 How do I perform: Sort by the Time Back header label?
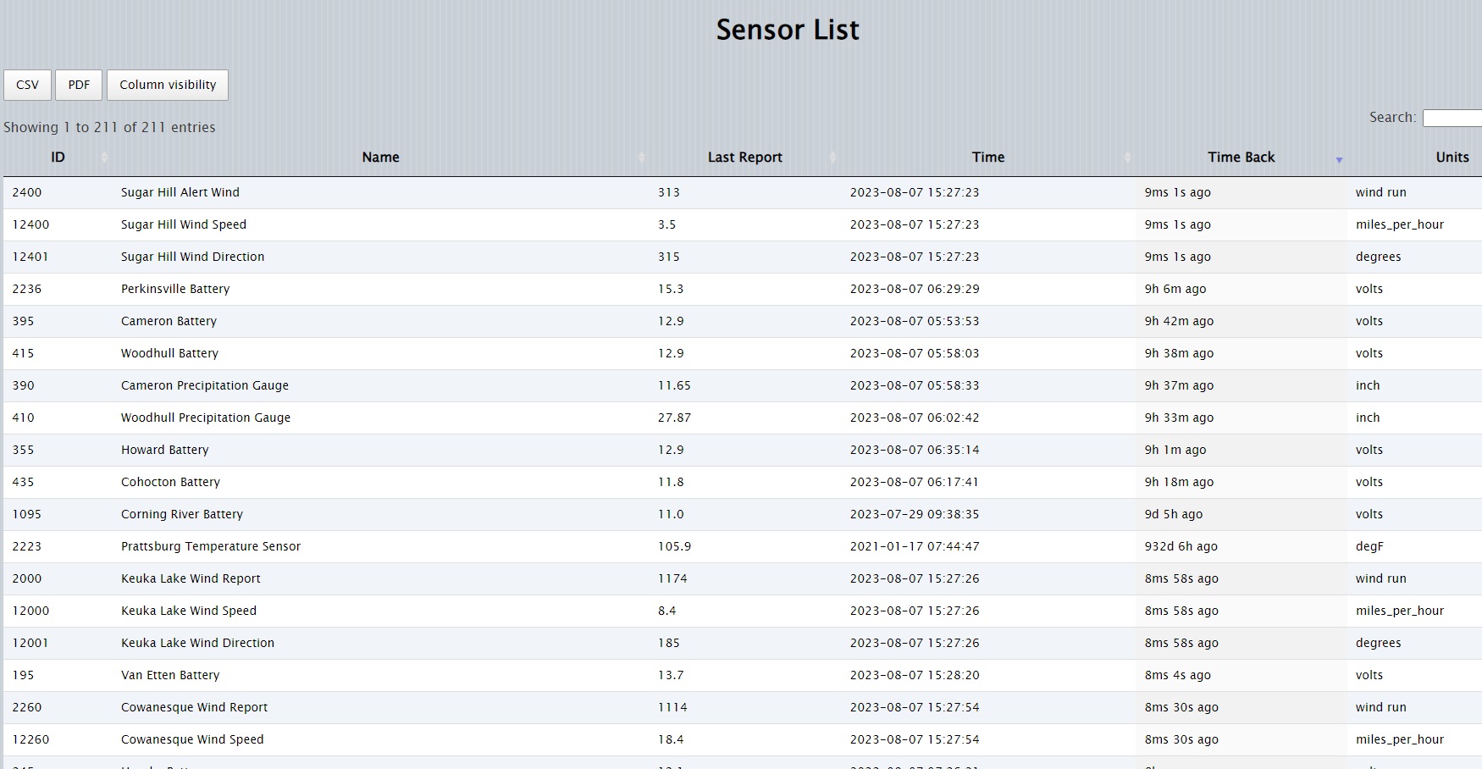click(1241, 158)
